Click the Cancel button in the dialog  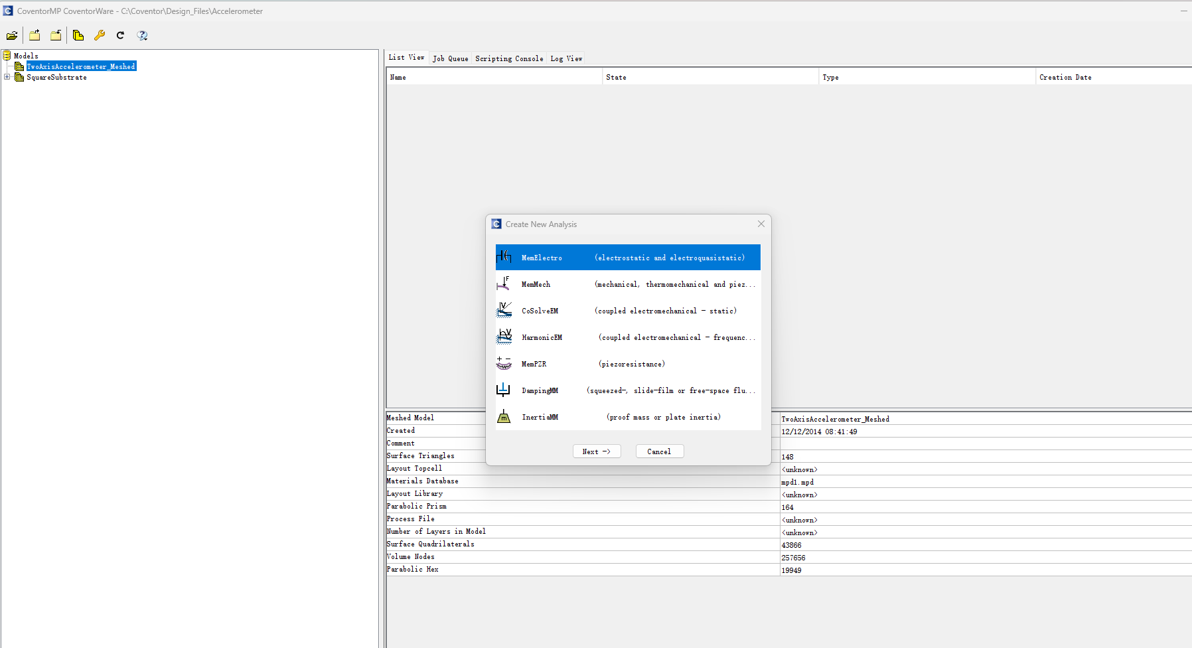tap(660, 451)
